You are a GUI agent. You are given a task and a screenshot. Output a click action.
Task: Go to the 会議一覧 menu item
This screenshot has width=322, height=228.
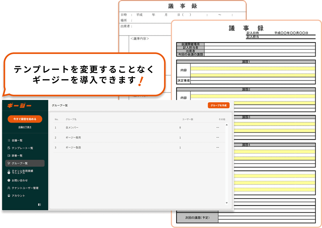tap(17, 140)
